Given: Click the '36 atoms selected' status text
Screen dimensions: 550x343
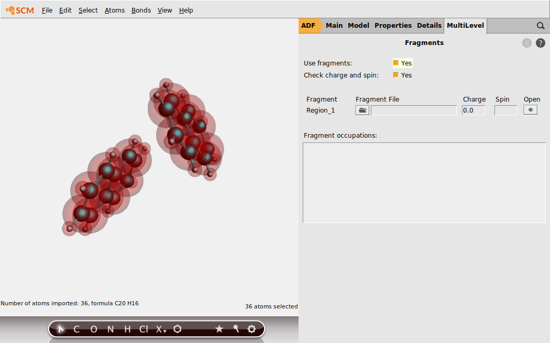Looking at the screenshot, I should click(x=271, y=306).
